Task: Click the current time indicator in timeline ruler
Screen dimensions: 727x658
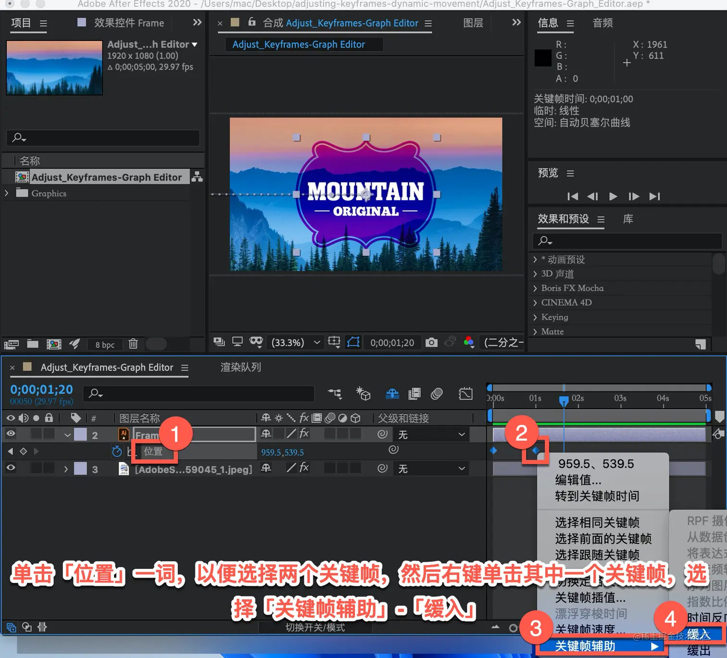Action: (x=564, y=400)
